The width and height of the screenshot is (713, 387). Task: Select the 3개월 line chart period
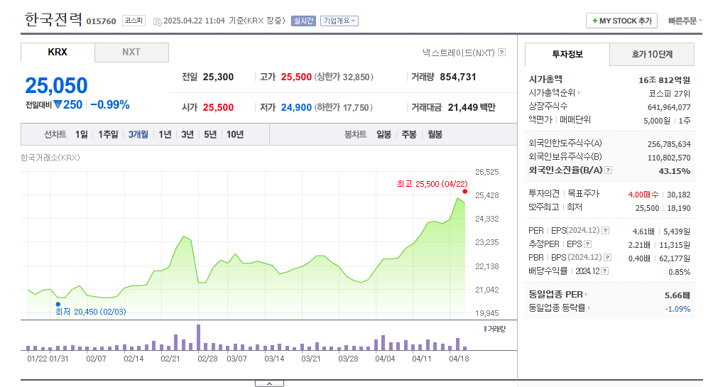[138, 135]
